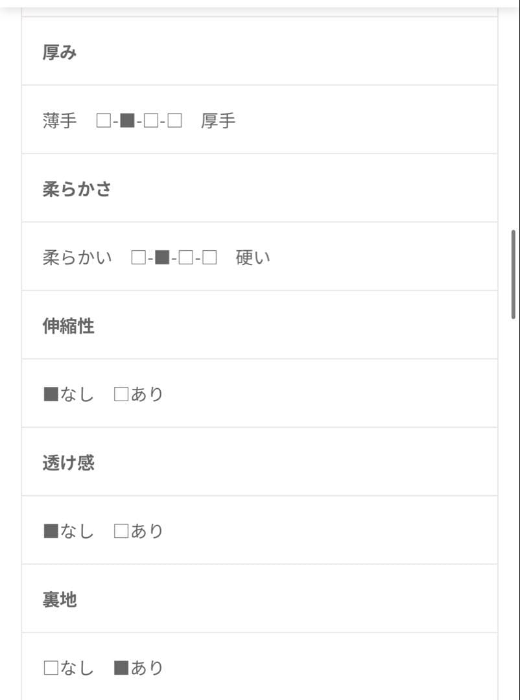
Task: Select the last square beside 硬い
Action: pyautogui.click(x=209, y=258)
